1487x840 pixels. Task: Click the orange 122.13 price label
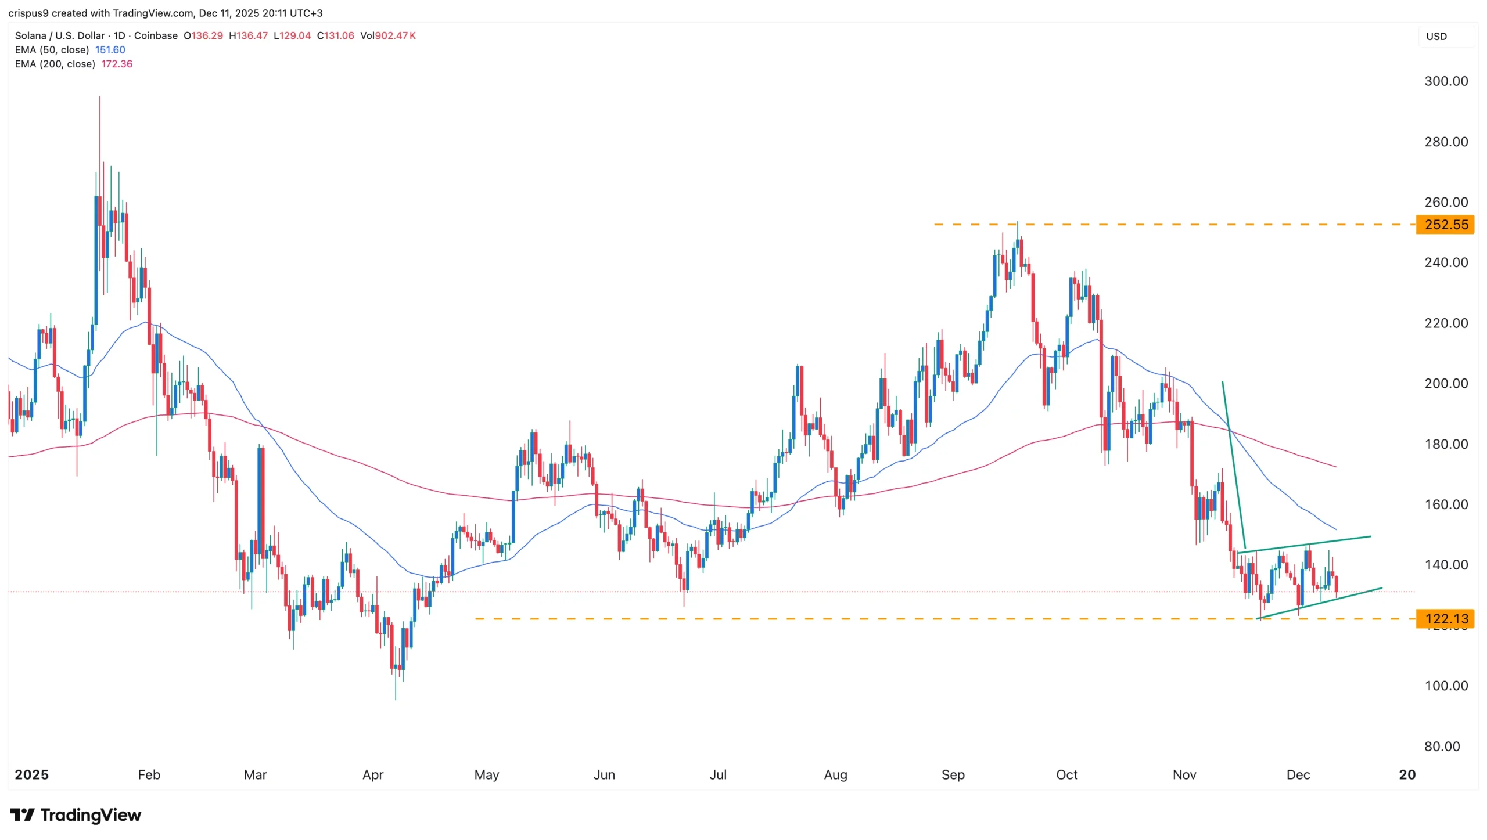click(x=1446, y=619)
